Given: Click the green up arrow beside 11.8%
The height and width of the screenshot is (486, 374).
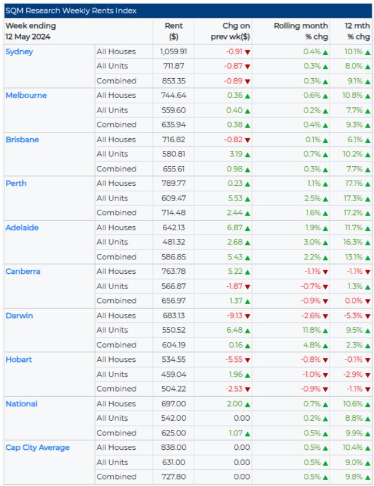Looking at the screenshot, I should 325,330.
